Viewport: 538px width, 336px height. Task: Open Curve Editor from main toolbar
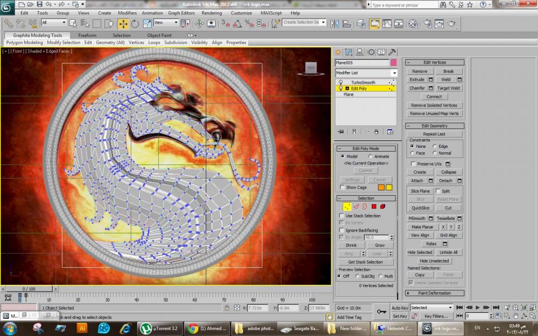(x=387, y=24)
